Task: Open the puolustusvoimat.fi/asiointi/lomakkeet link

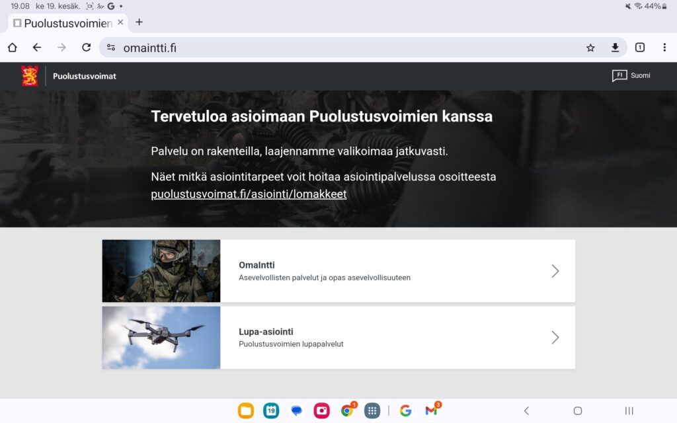Action: coord(249,194)
